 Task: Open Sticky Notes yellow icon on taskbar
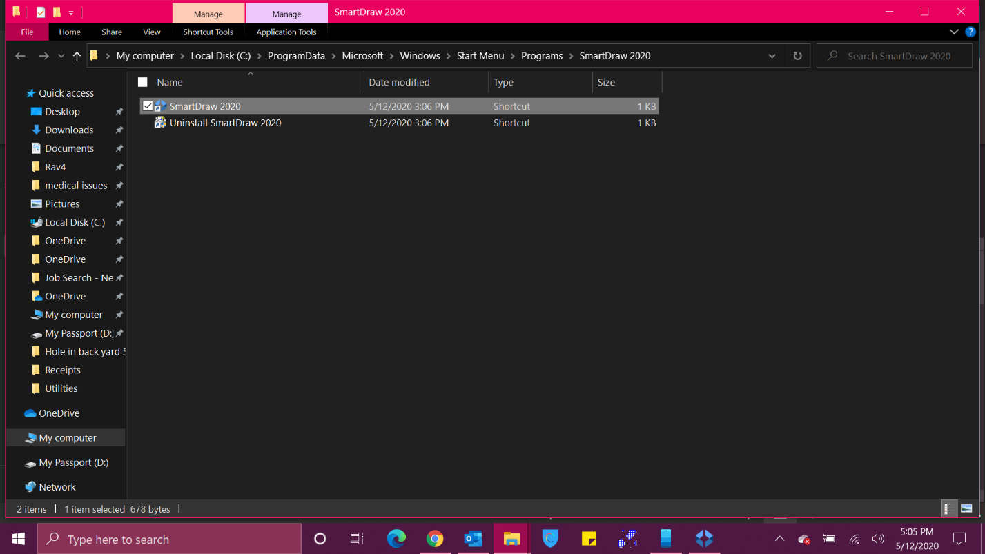point(589,539)
